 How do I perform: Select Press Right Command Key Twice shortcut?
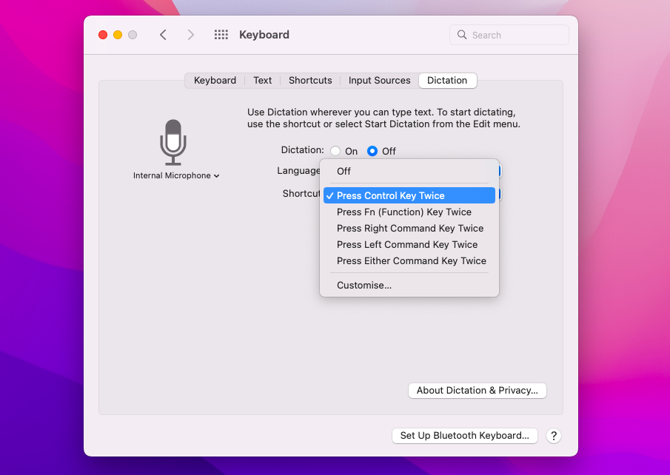(409, 228)
